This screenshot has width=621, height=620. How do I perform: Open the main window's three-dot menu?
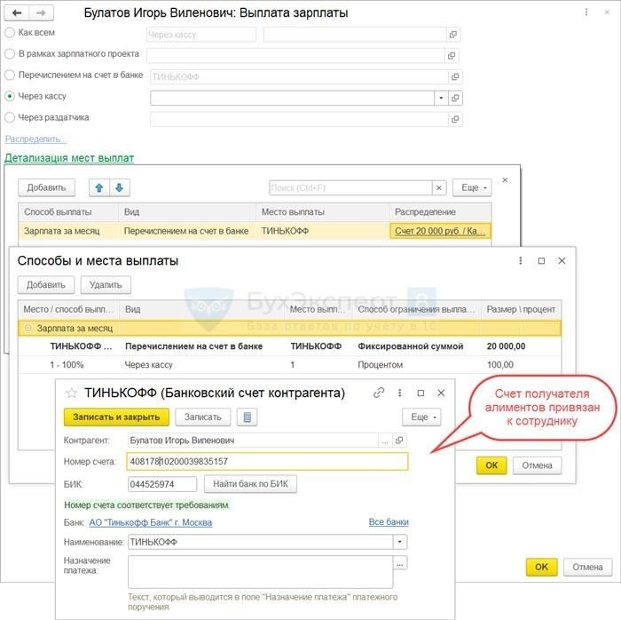586,12
